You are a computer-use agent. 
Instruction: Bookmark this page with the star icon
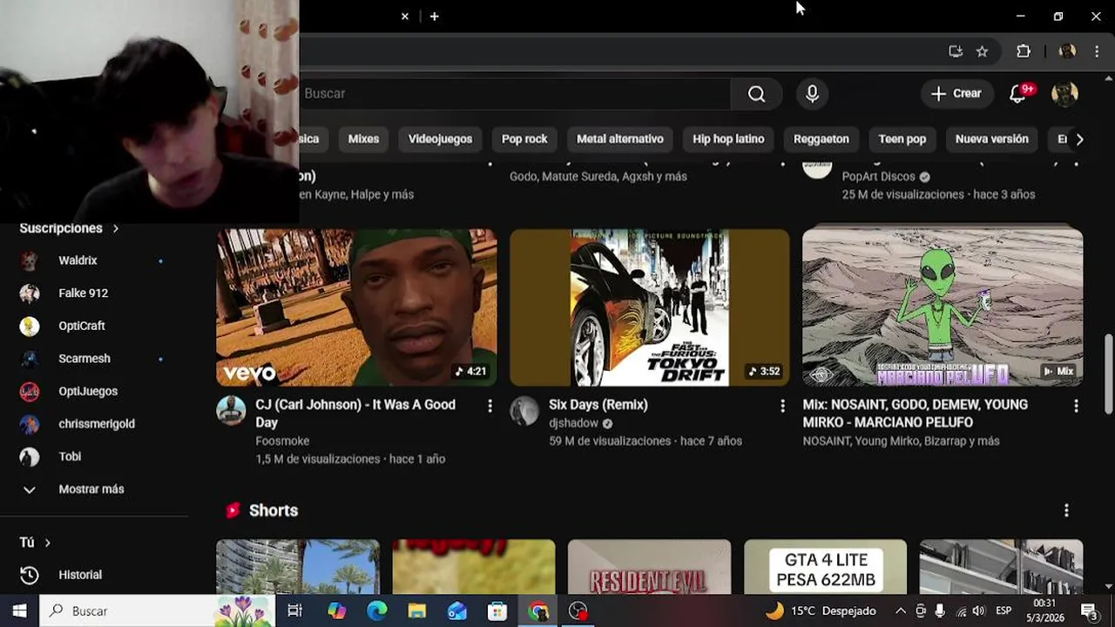982,51
